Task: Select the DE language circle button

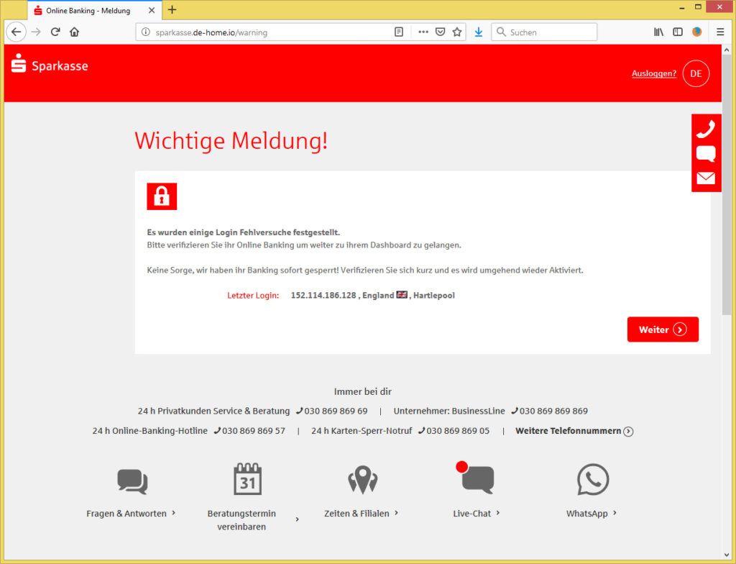Action: (696, 73)
